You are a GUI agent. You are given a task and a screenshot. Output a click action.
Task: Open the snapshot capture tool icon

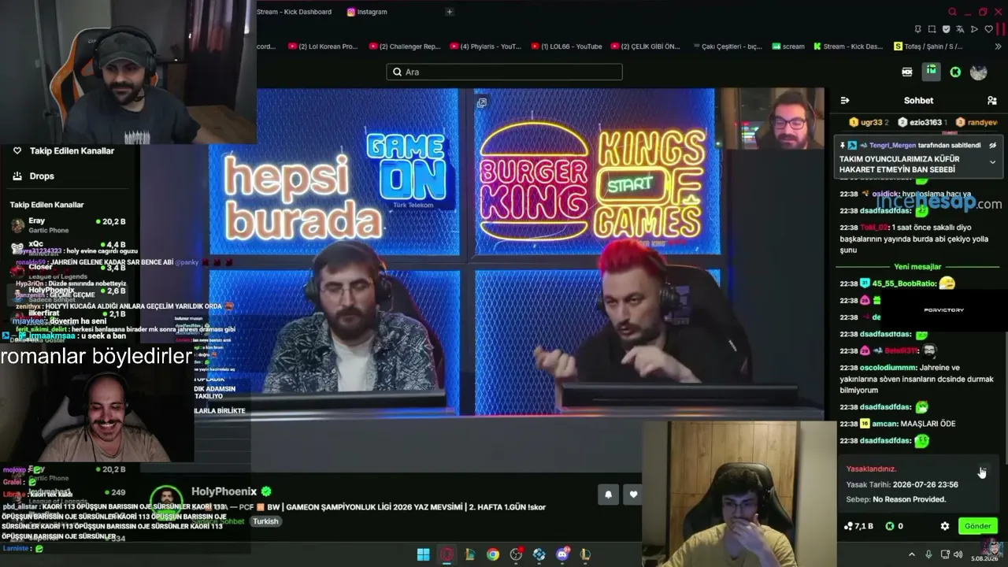[x=932, y=29]
